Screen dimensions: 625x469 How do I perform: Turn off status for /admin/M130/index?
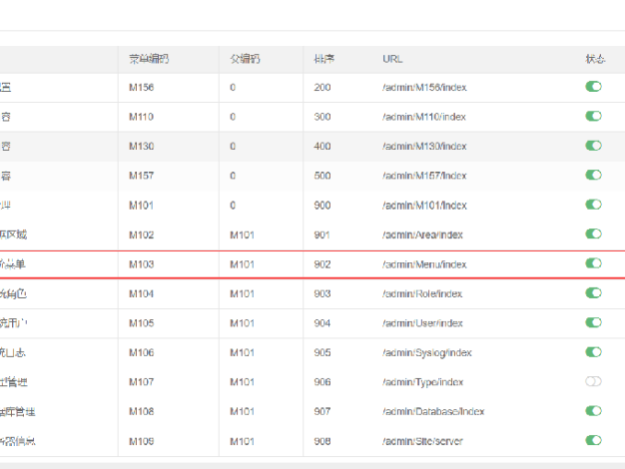[x=594, y=146]
